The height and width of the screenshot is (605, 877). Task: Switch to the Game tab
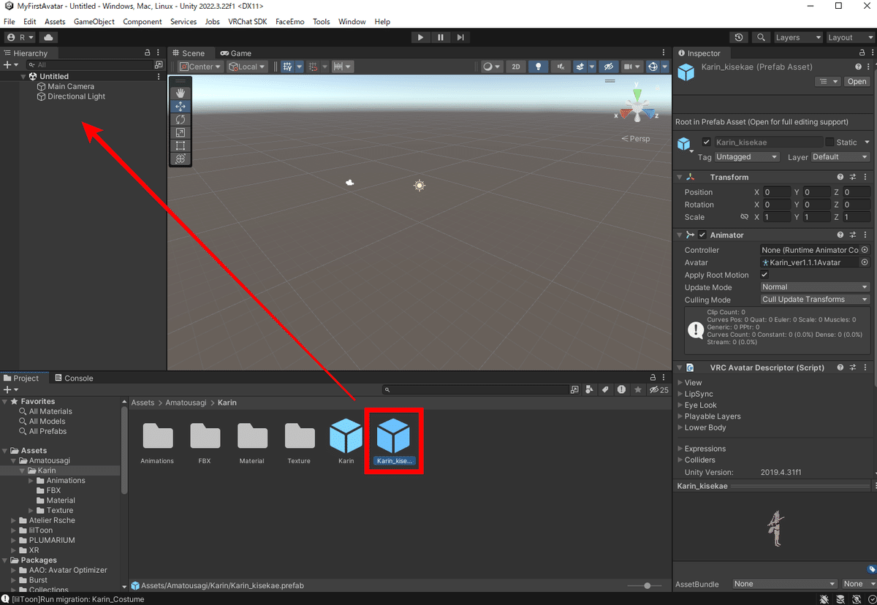coord(236,53)
